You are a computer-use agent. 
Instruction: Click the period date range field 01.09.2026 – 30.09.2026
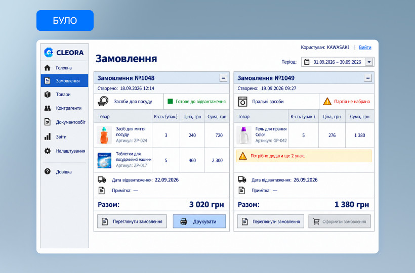[338, 62]
